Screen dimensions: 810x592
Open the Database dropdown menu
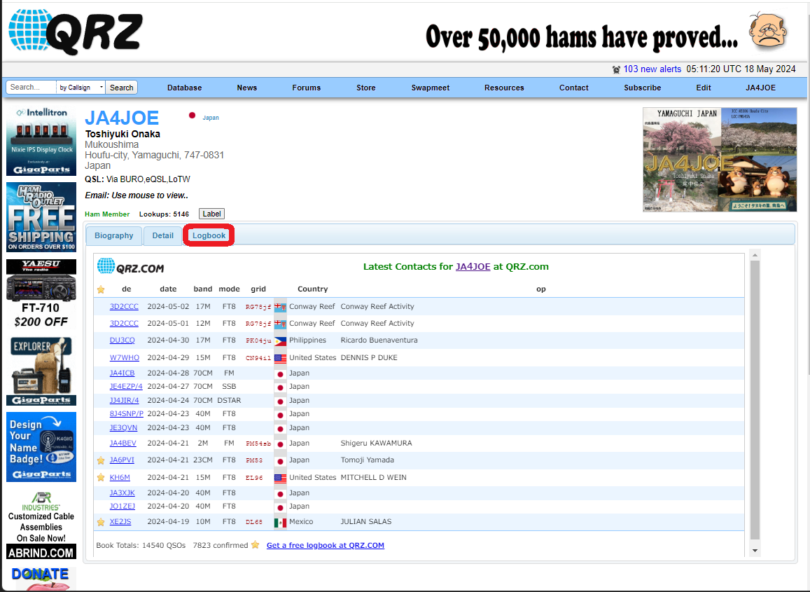tap(184, 88)
